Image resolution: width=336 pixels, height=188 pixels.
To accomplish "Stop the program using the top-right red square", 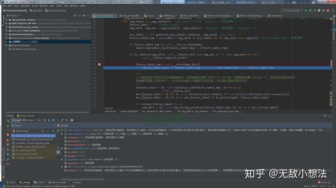I will (328, 11).
